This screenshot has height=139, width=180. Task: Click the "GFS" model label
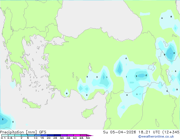pyautogui.click(x=43, y=132)
